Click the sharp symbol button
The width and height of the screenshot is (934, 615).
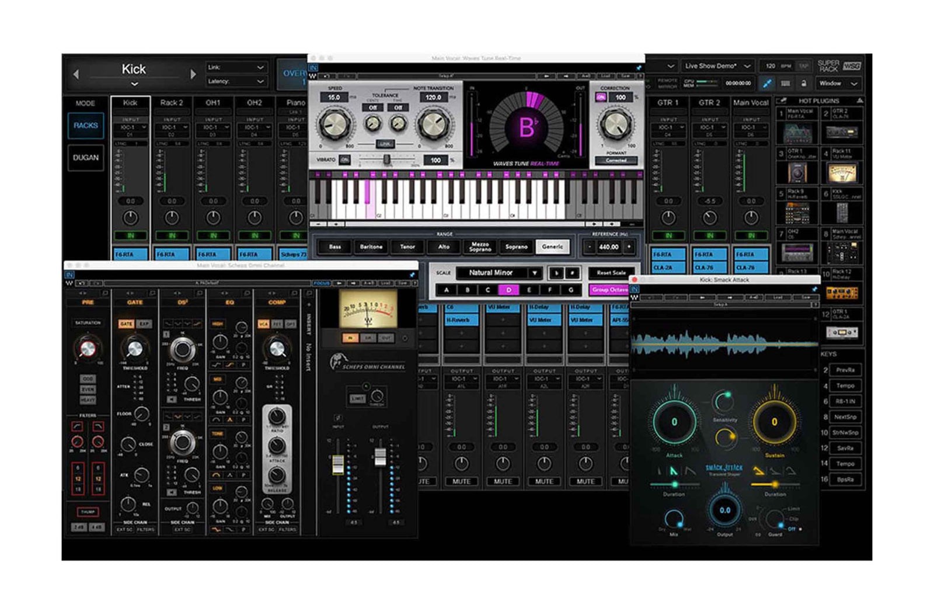572,273
